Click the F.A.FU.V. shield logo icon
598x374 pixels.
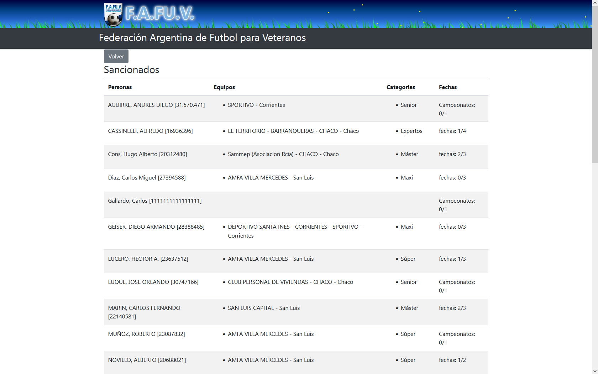(113, 15)
